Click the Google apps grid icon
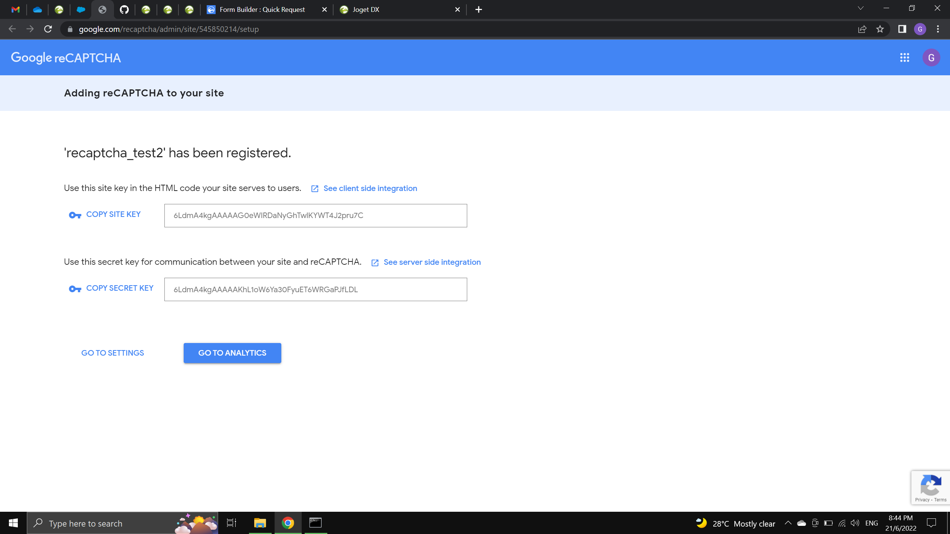Viewport: 950px width, 534px height. coord(904,57)
